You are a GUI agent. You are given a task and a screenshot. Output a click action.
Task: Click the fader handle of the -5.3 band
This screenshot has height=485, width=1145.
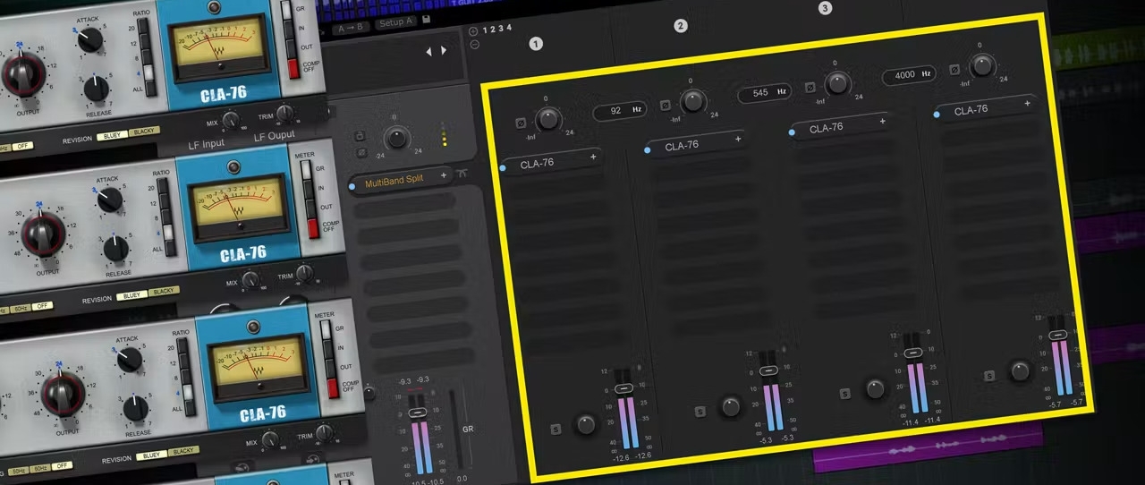pos(768,370)
